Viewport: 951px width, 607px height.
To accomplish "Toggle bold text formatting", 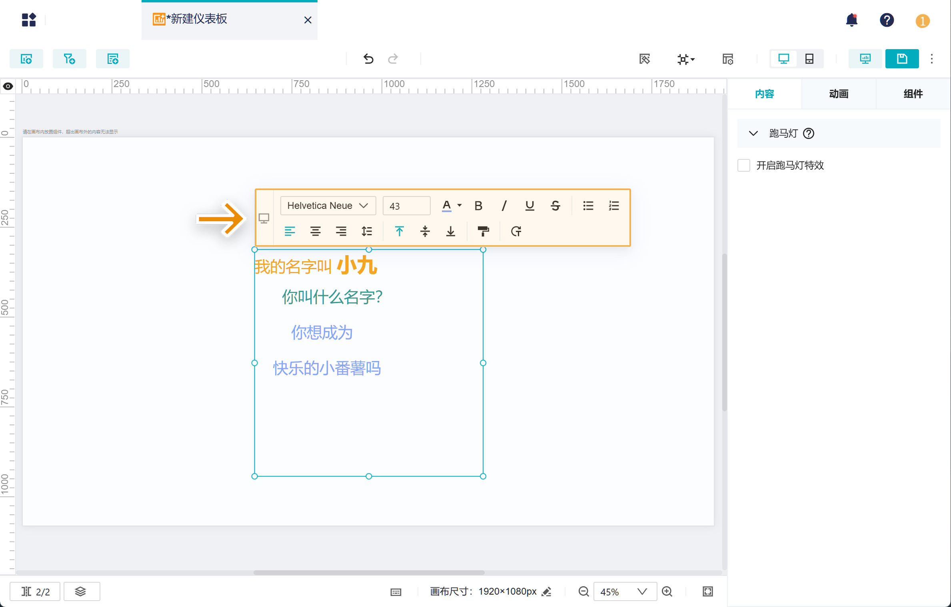I will (478, 206).
